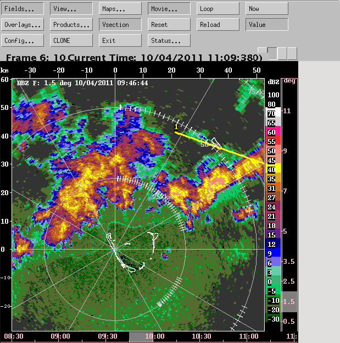Open the Products... panel

pos(71,25)
